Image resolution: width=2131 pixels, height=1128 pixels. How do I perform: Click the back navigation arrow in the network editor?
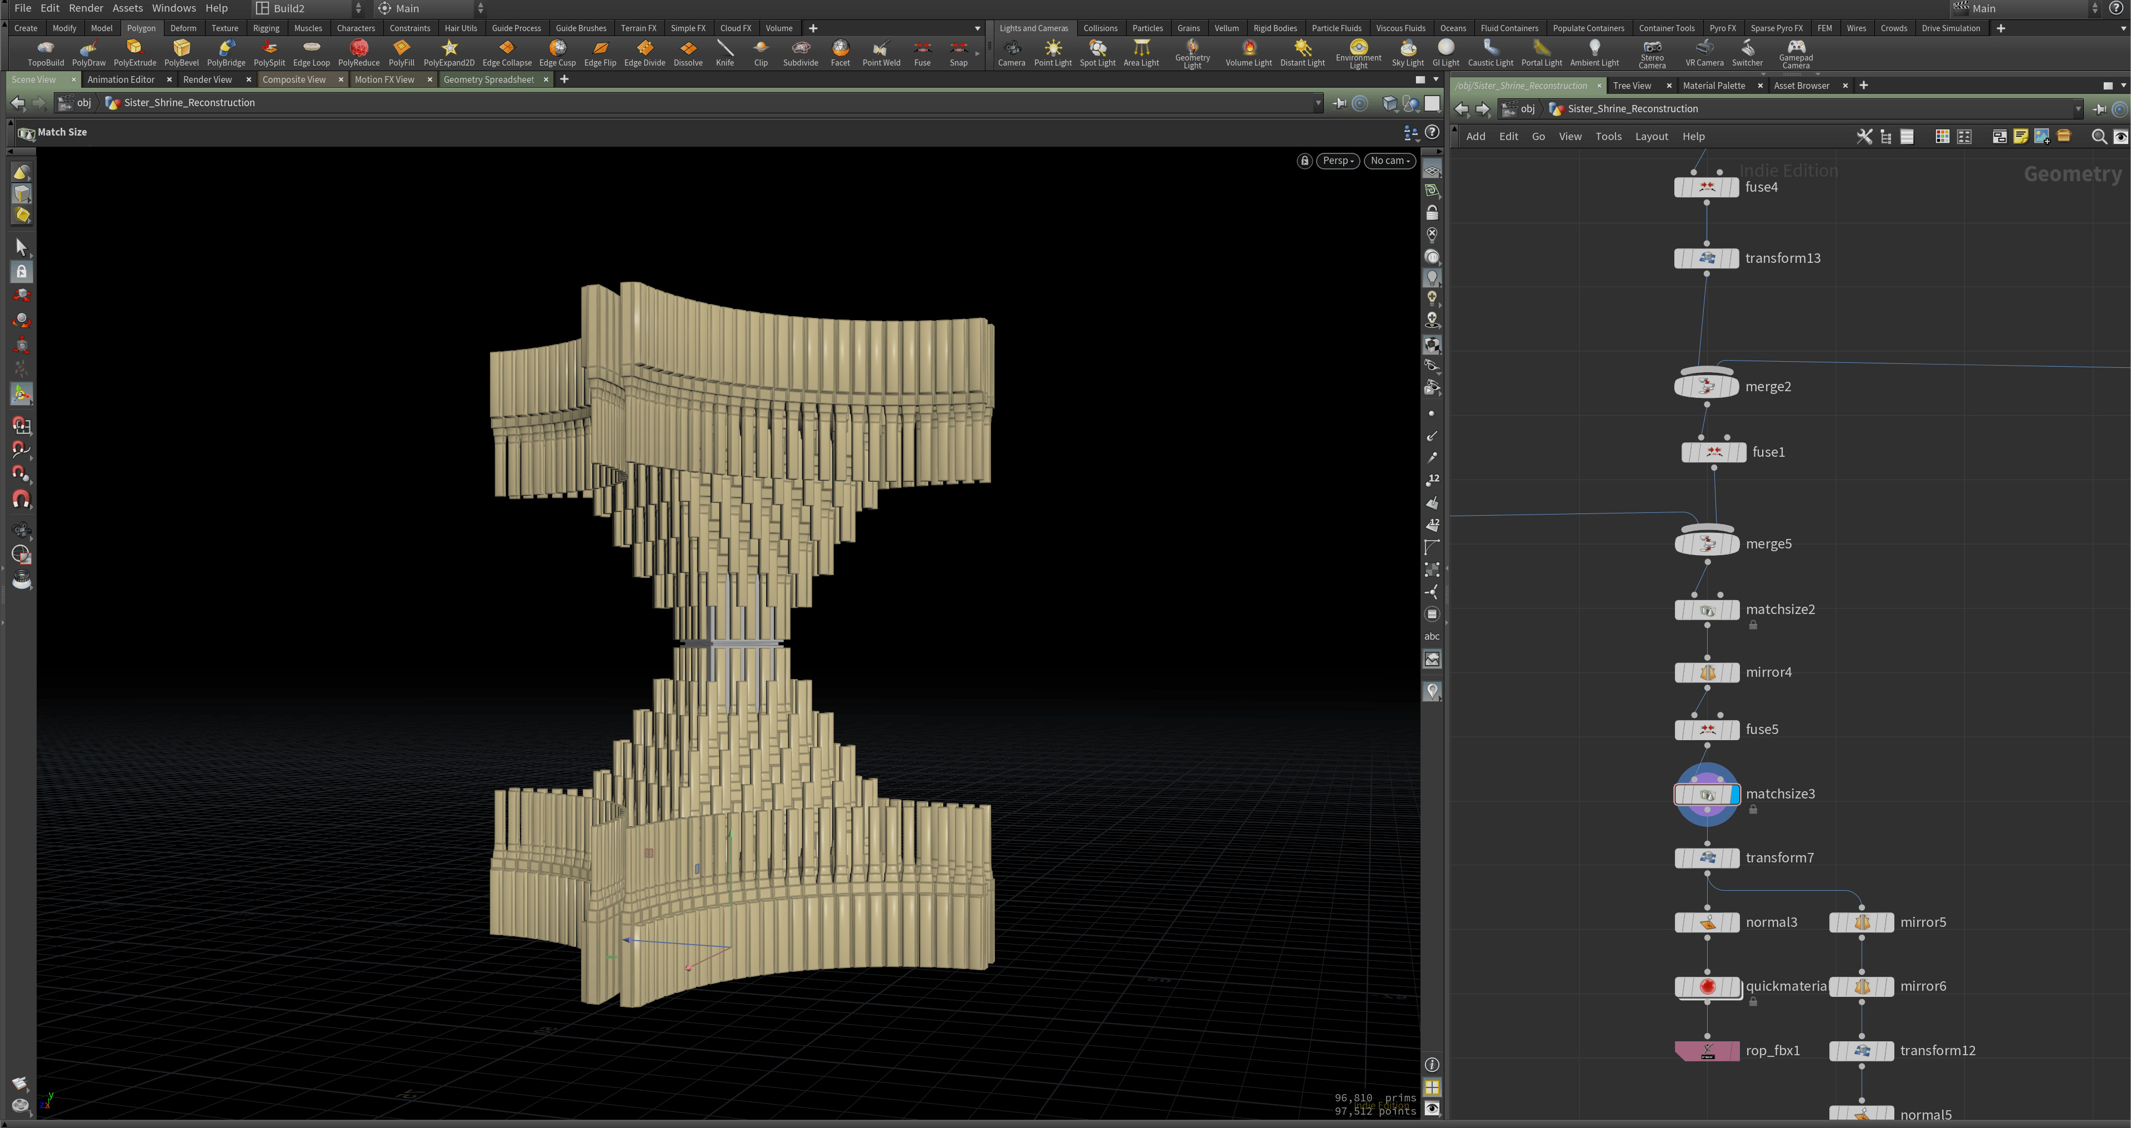click(x=1462, y=108)
